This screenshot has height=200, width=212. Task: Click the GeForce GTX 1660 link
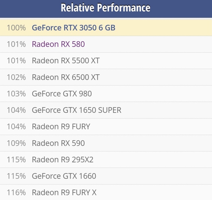(x=64, y=176)
